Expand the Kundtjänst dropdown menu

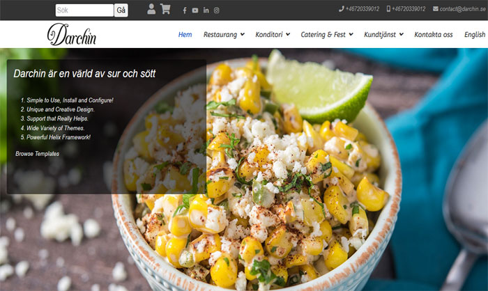(x=383, y=35)
